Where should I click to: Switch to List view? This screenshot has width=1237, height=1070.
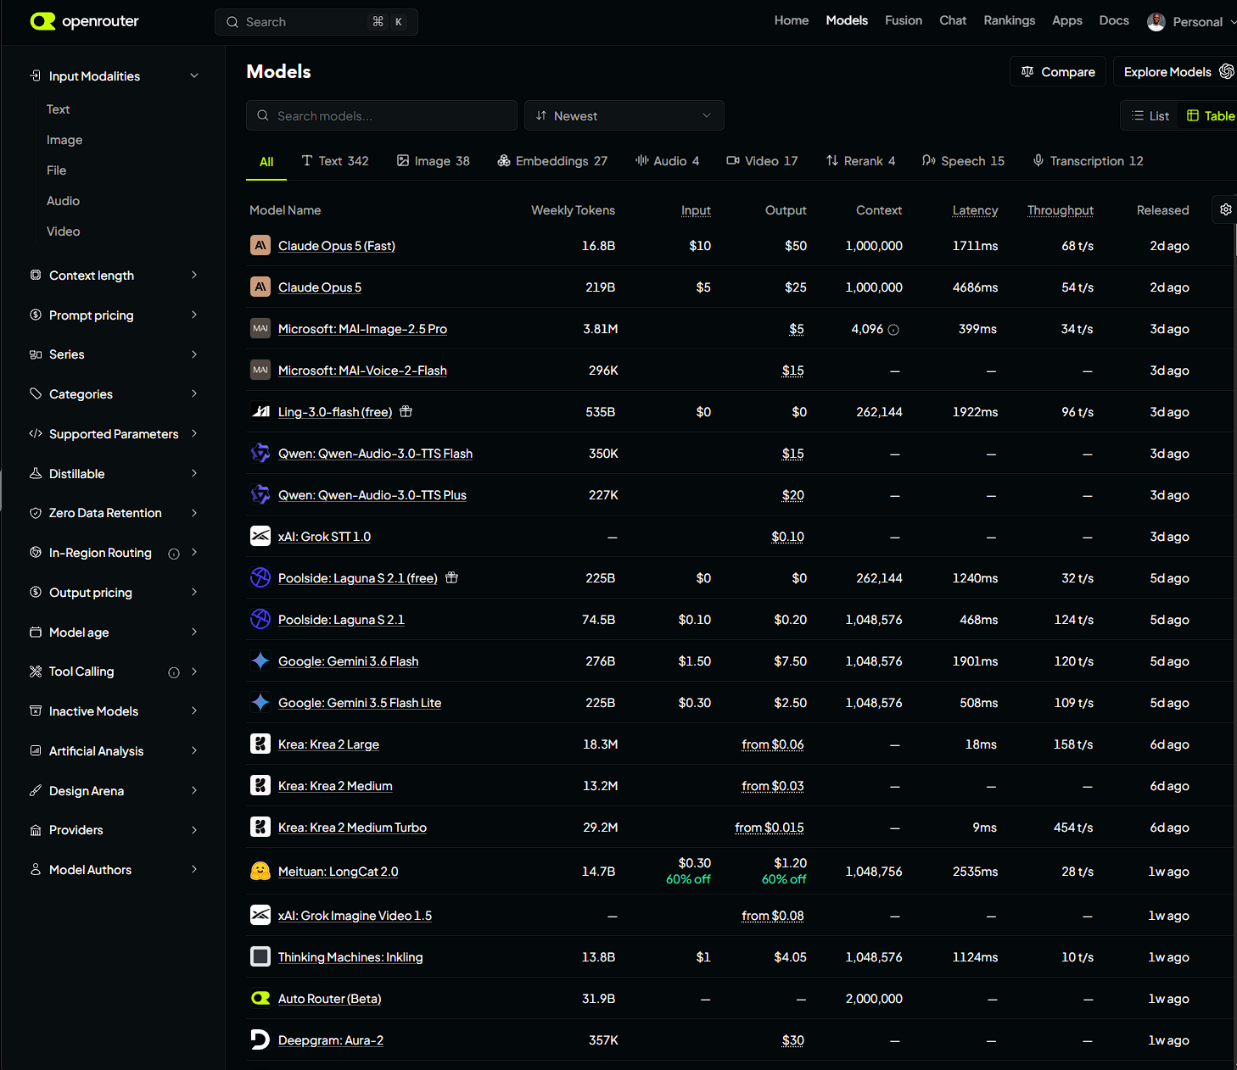click(x=1150, y=116)
